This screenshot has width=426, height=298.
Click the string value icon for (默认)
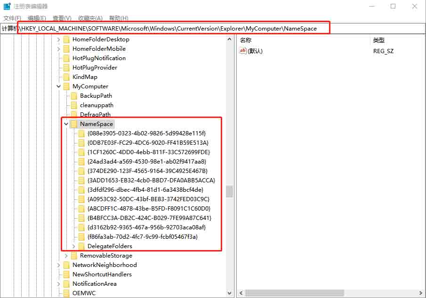[x=243, y=51]
